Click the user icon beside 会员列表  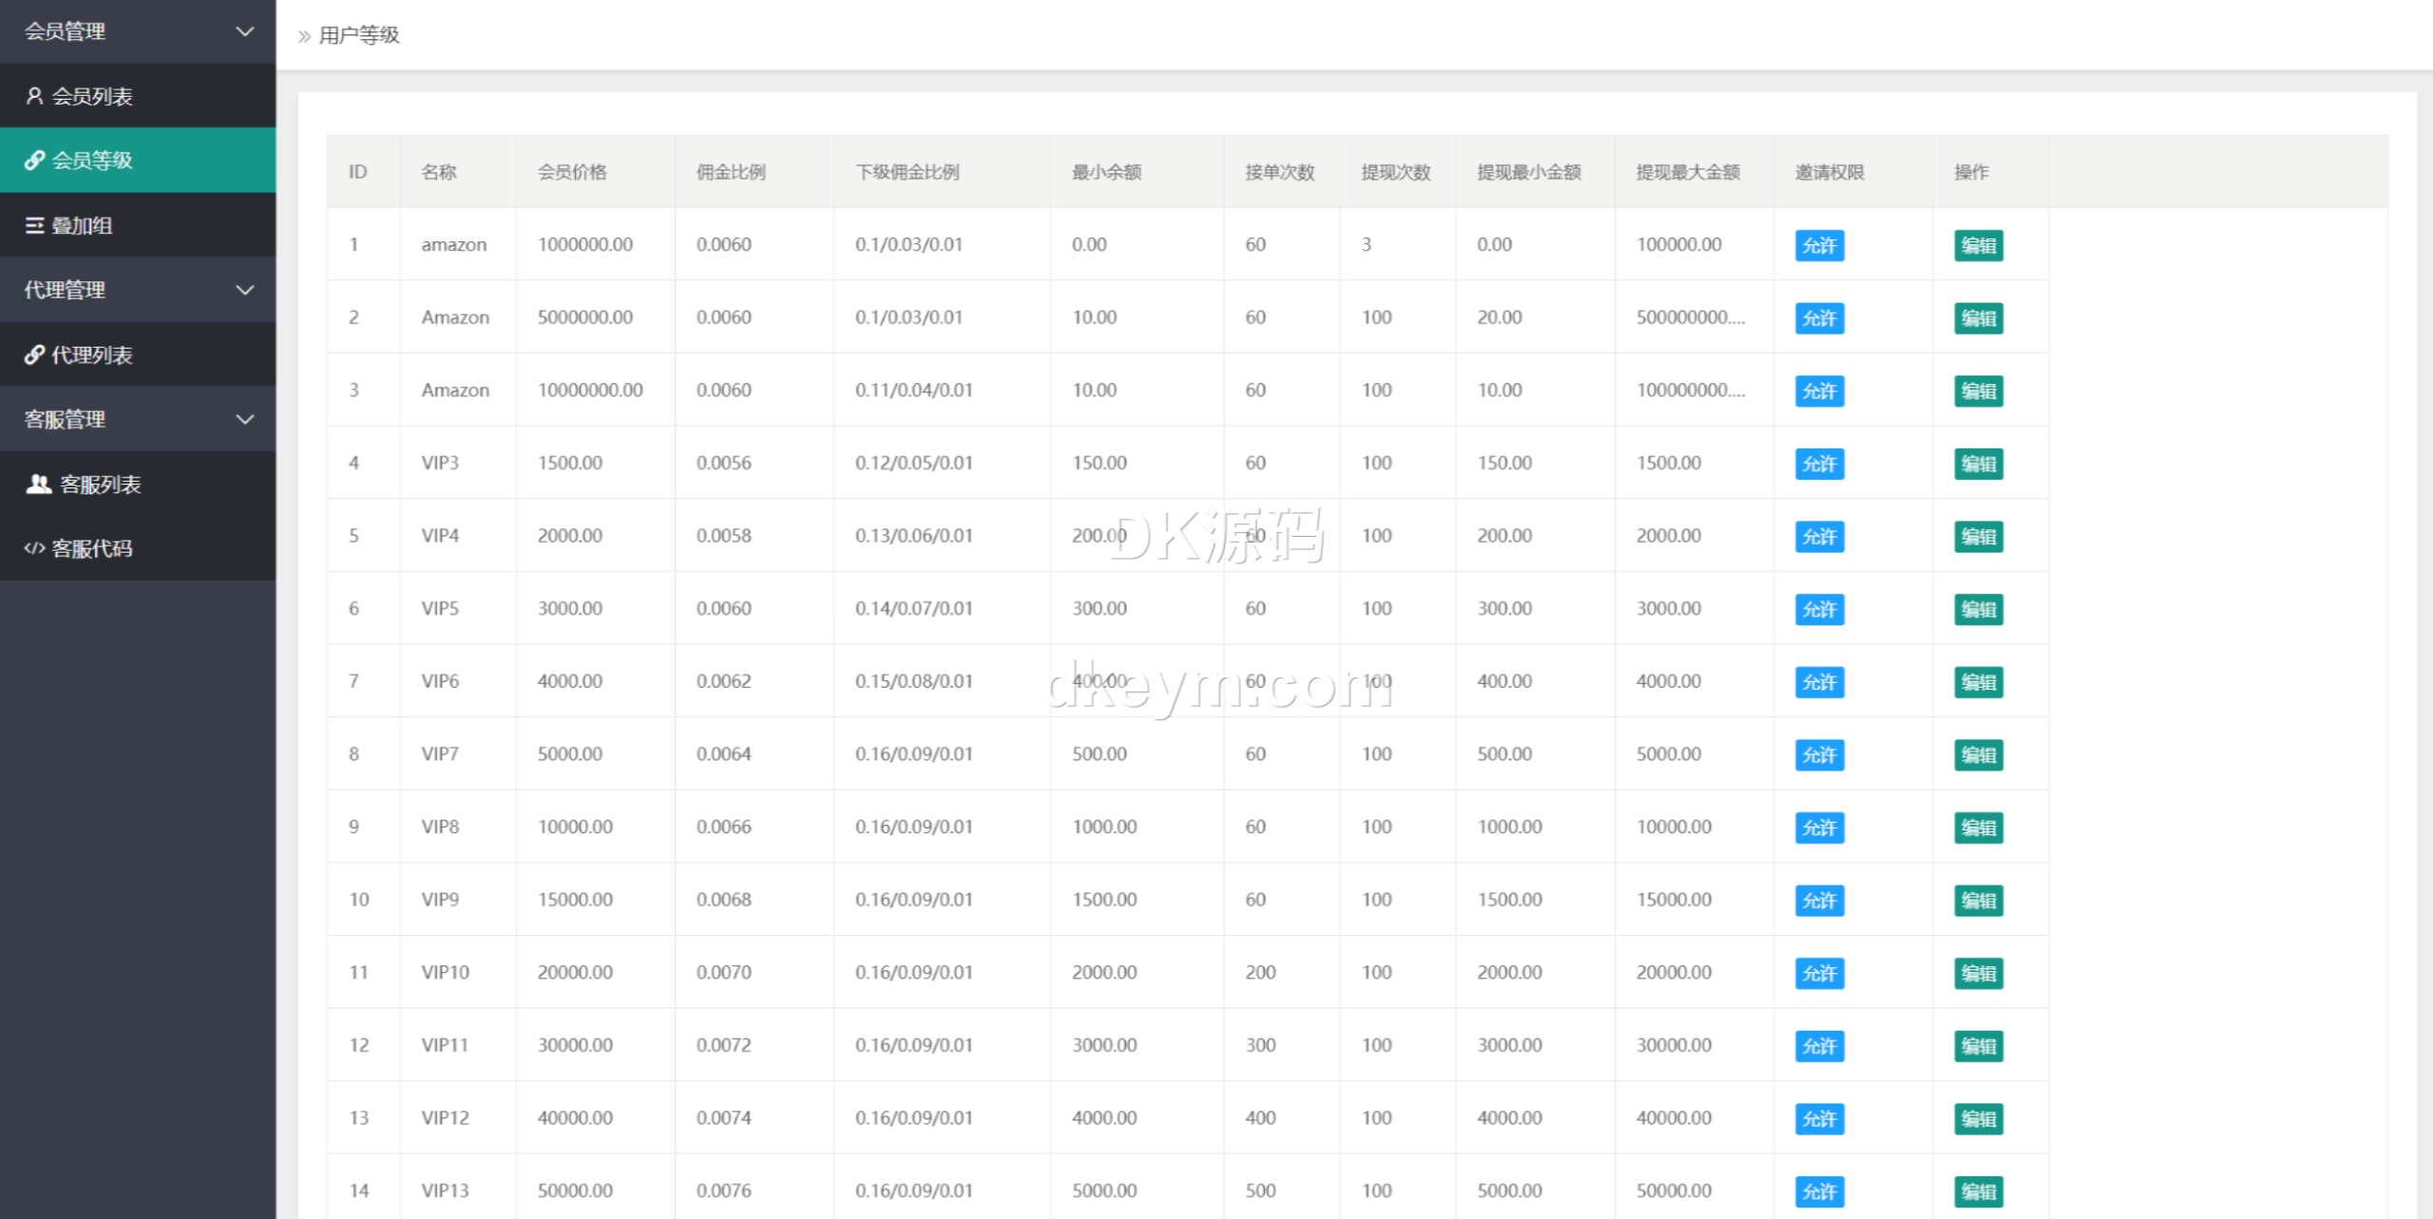pyautogui.click(x=34, y=96)
